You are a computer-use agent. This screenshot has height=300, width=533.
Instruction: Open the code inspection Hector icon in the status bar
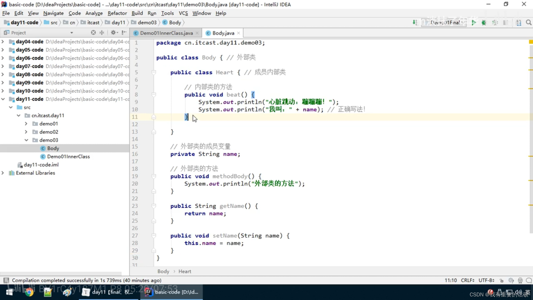tap(520, 280)
